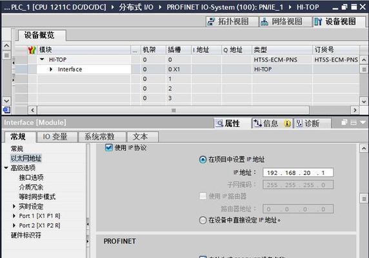
Task: Click the 路由器地址 router address field
Action: click(x=298, y=209)
